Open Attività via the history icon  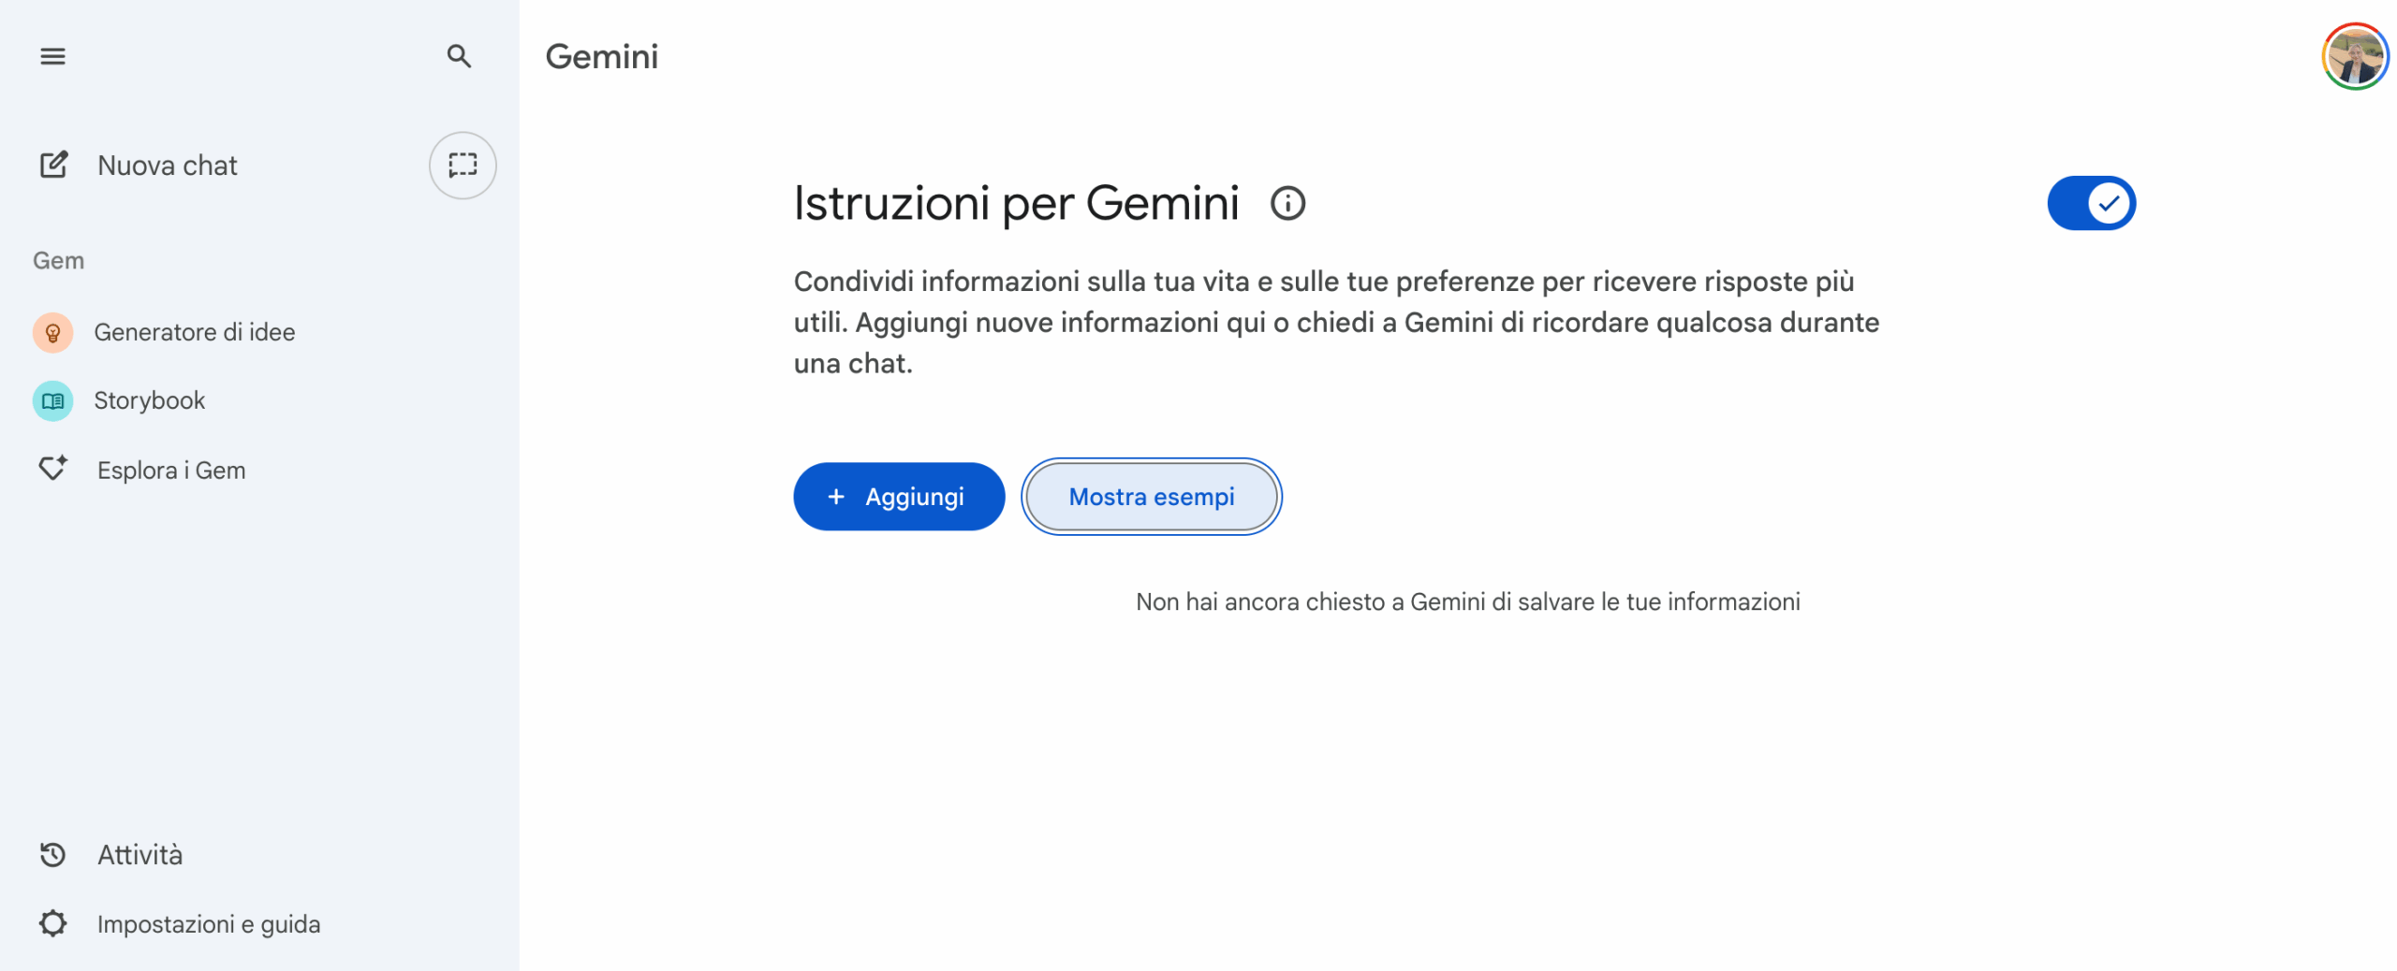click(52, 854)
